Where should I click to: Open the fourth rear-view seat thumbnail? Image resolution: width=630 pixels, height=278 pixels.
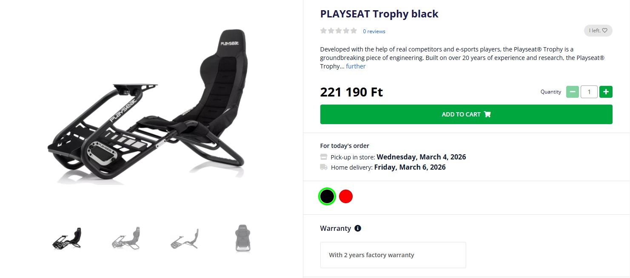[x=243, y=238]
